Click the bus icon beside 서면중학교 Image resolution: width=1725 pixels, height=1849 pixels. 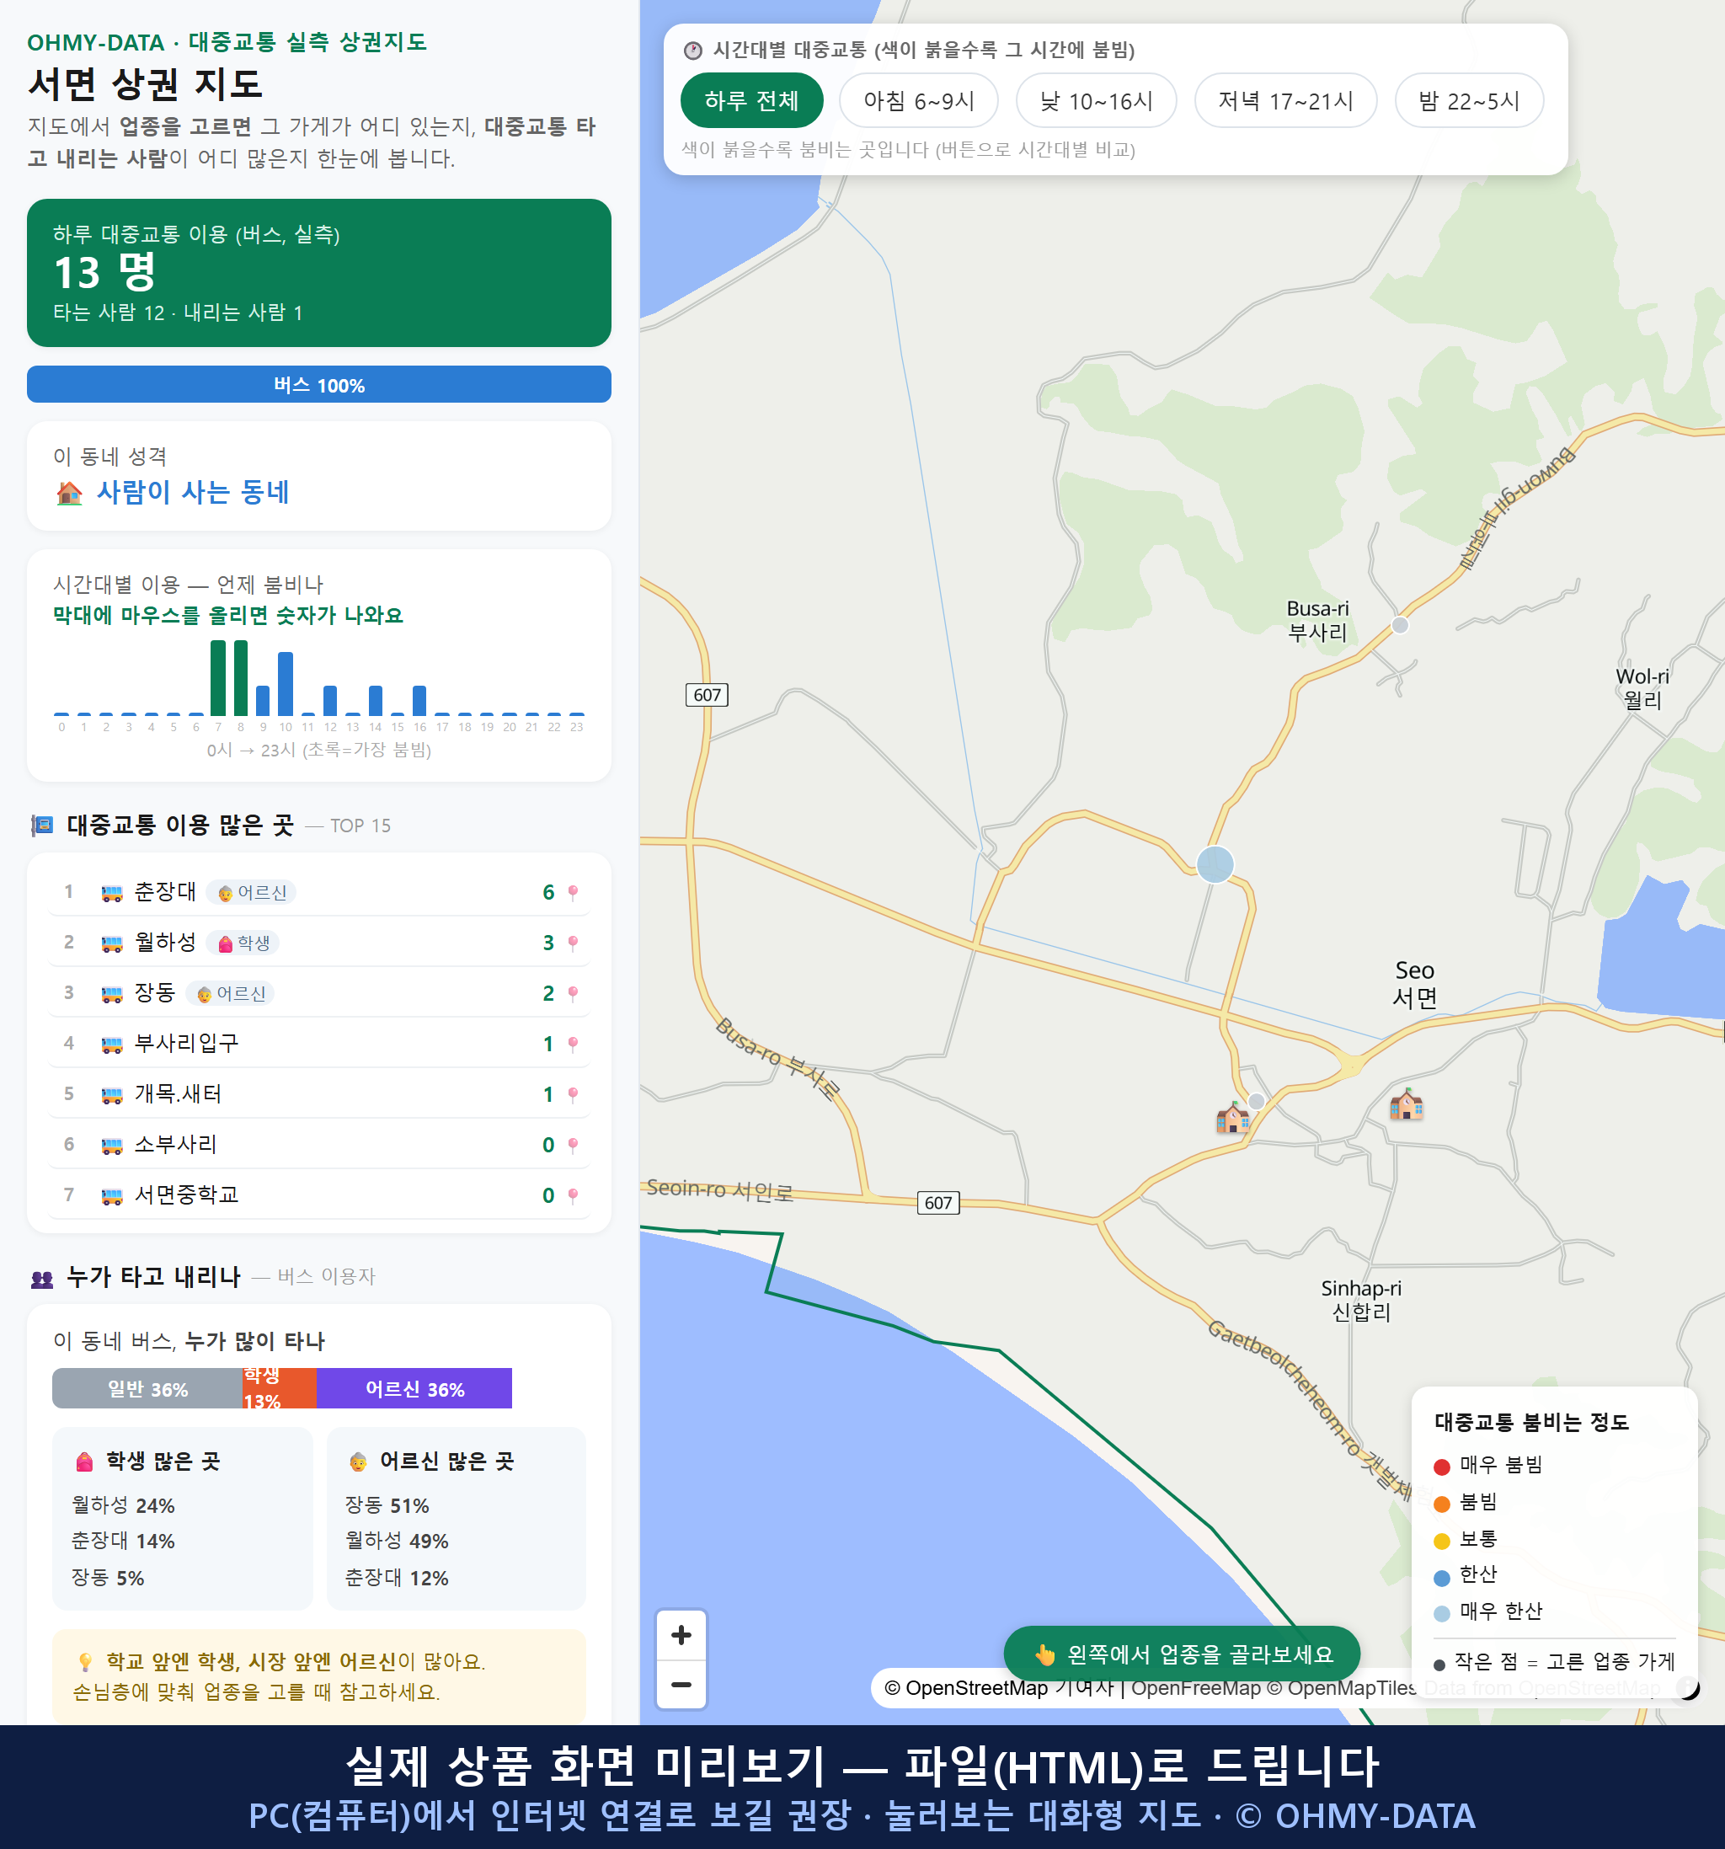click(x=111, y=1195)
